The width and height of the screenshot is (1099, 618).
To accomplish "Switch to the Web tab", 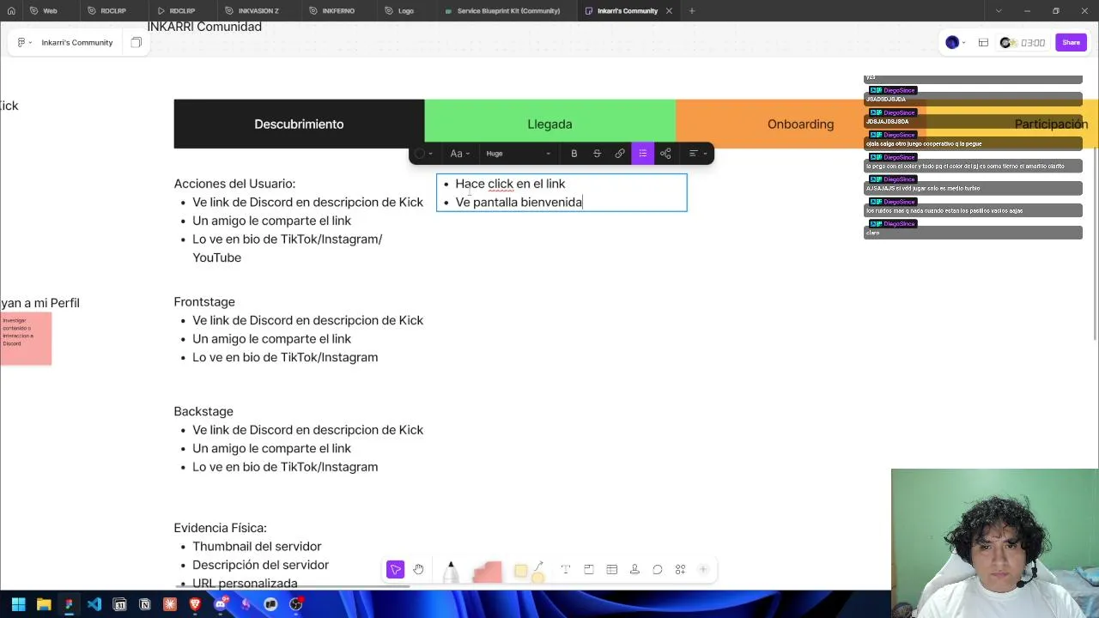I will 51,11.
